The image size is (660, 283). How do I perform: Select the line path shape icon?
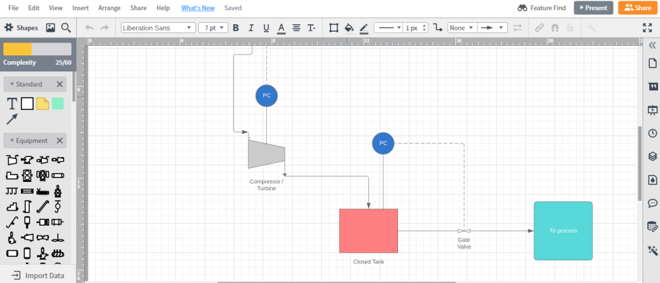(x=438, y=28)
